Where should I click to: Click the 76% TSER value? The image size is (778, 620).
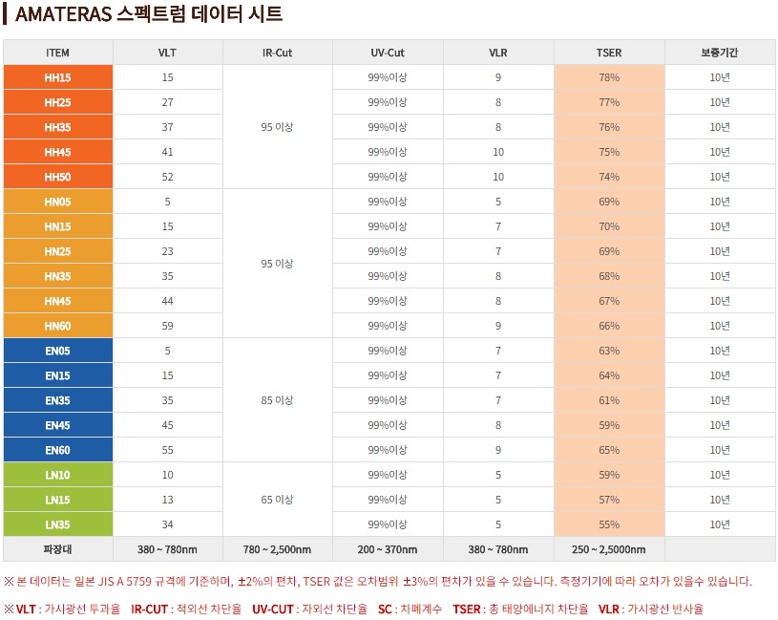coord(609,127)
